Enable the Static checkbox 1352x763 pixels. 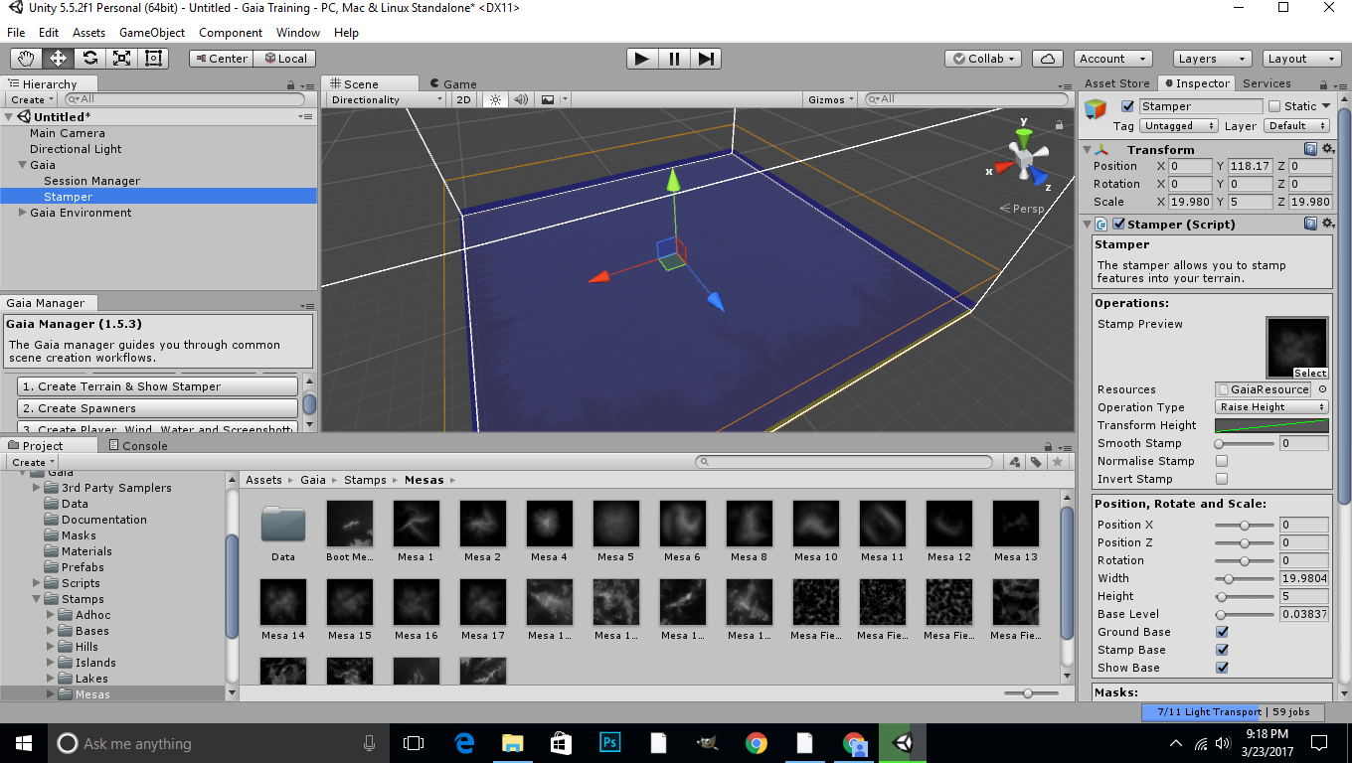coord(1274,106)
